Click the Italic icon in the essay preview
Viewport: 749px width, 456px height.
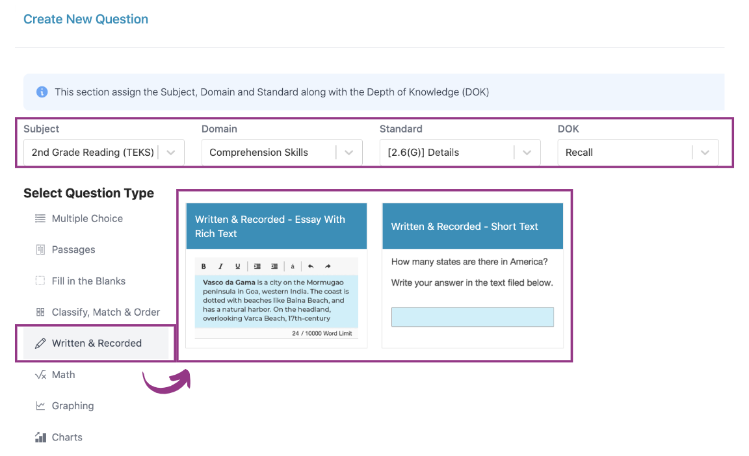(x=220, y=266)
